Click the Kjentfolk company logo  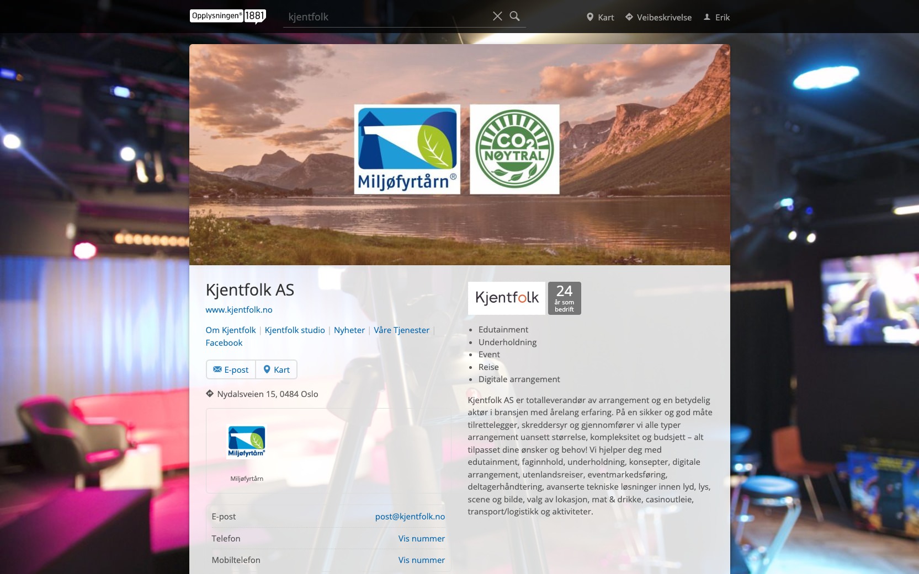[x=507, y=298]
